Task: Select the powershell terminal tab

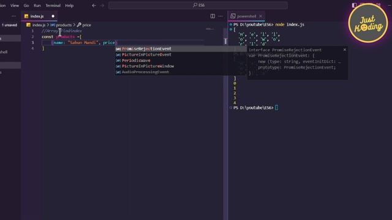Action: click(x=246, y=16)
